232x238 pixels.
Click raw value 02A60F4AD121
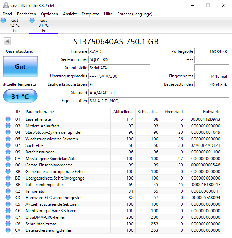coord(205,145)
